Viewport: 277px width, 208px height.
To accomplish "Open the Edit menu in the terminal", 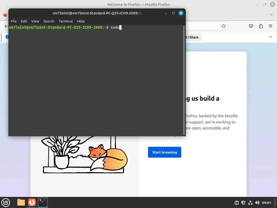I will (24, 21).
